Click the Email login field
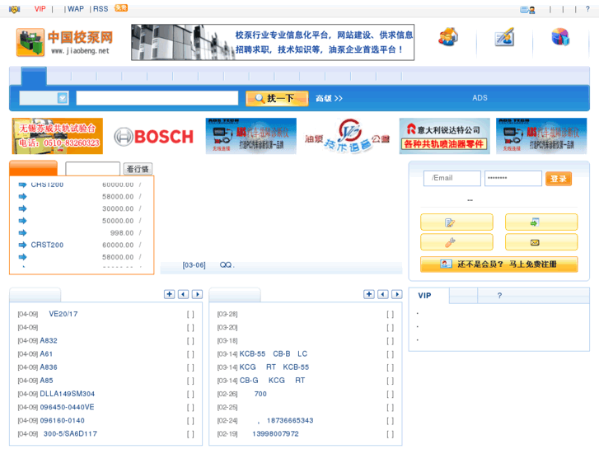599x449 pixels. [x=452, y=178]
